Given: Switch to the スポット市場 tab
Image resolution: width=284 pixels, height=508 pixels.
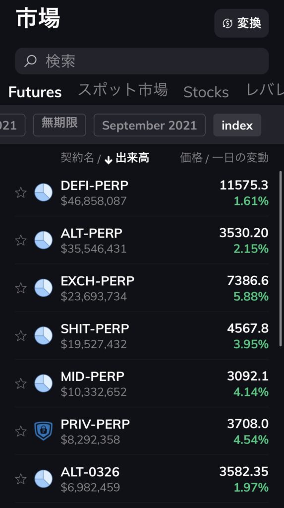Looking at the screenshot, I should click(x=123, y=90).
